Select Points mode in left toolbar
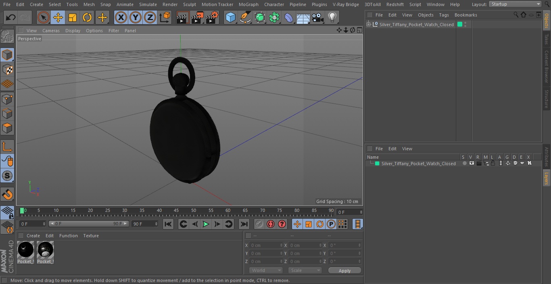551x284 pixels. tap(7, 99)
